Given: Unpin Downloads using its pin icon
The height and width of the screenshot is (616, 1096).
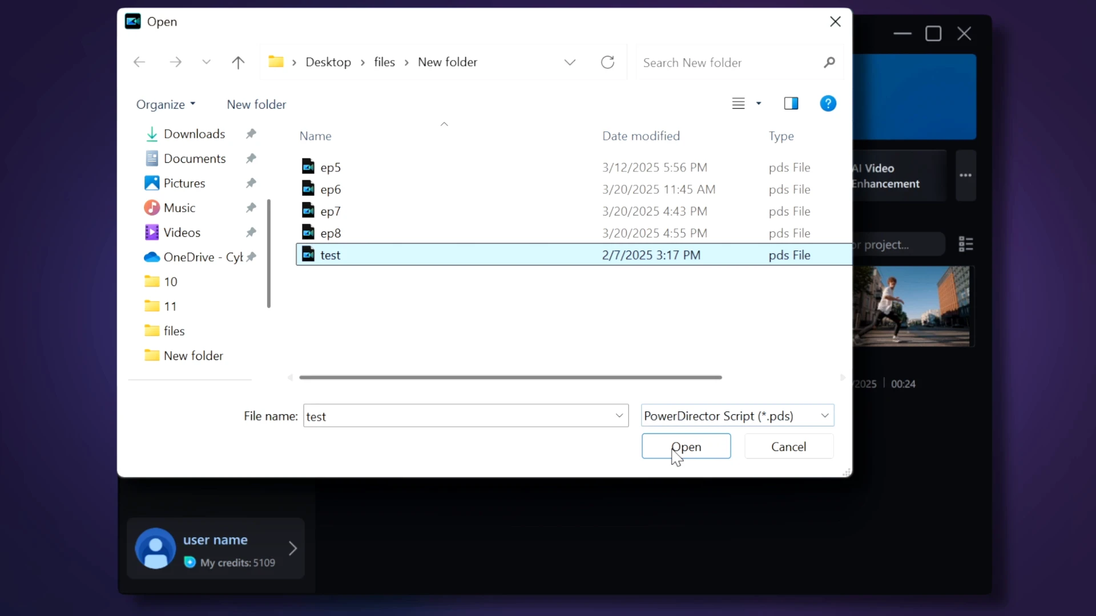Looking at the screenshot, I should tap(251, 133).
